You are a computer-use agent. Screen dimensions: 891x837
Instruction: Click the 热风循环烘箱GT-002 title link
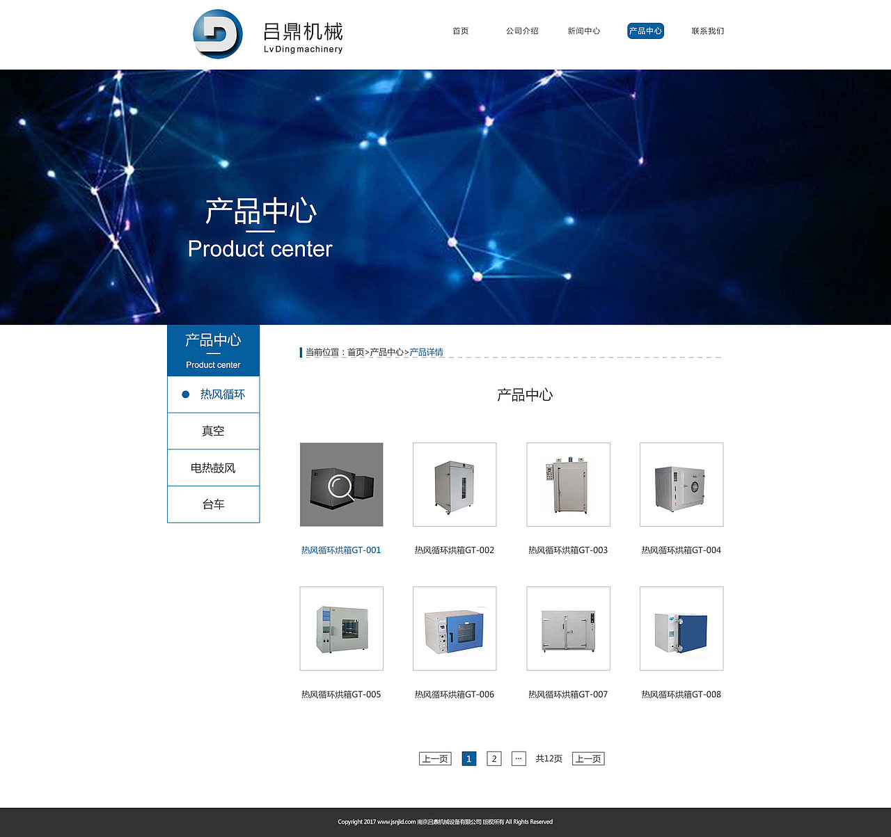[455, 550]
